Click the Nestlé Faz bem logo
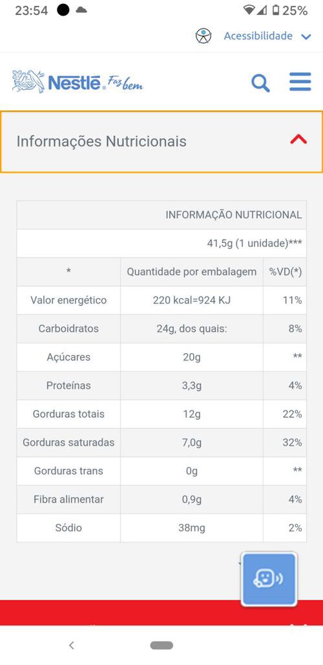Image resolution: width=323 pixels, height=665 pixels. (x=78, y=82)
